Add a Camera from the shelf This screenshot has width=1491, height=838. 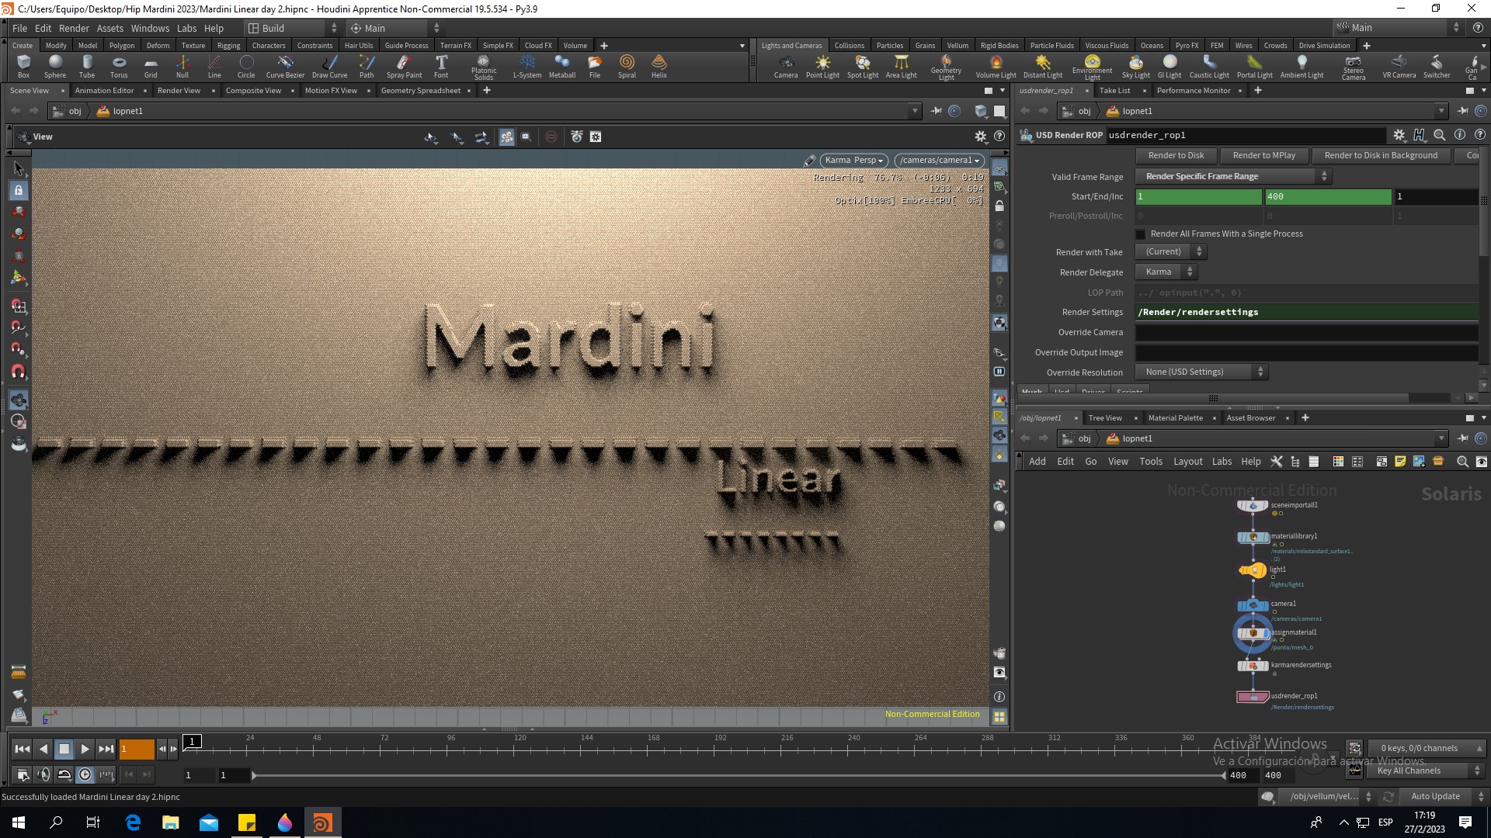tap(786, 66)
